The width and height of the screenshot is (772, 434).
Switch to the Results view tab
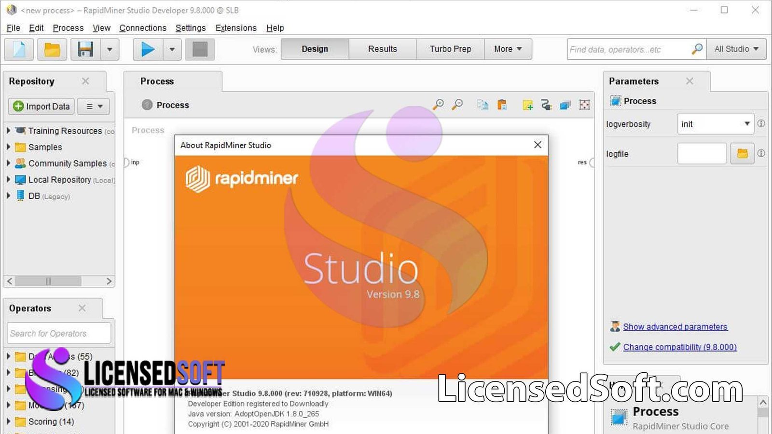[382, 49]
